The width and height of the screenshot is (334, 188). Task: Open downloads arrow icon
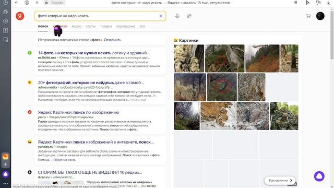[328, 3]
